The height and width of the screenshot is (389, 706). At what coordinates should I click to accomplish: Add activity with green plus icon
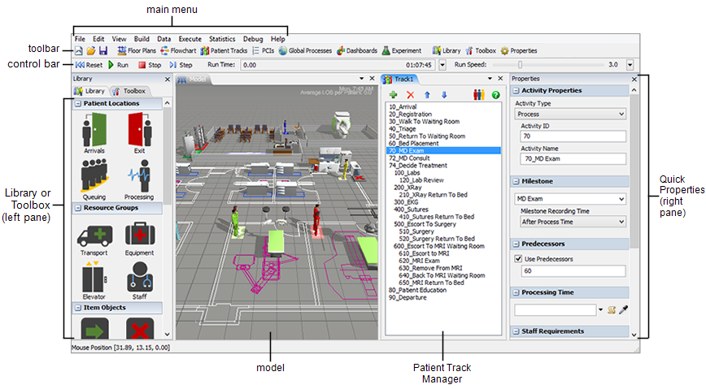[x=394, y=95]
